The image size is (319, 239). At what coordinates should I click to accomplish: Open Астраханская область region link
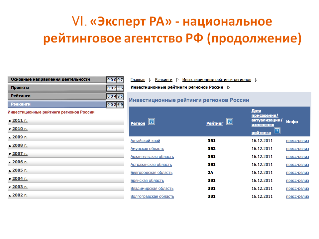coord(151,165)
